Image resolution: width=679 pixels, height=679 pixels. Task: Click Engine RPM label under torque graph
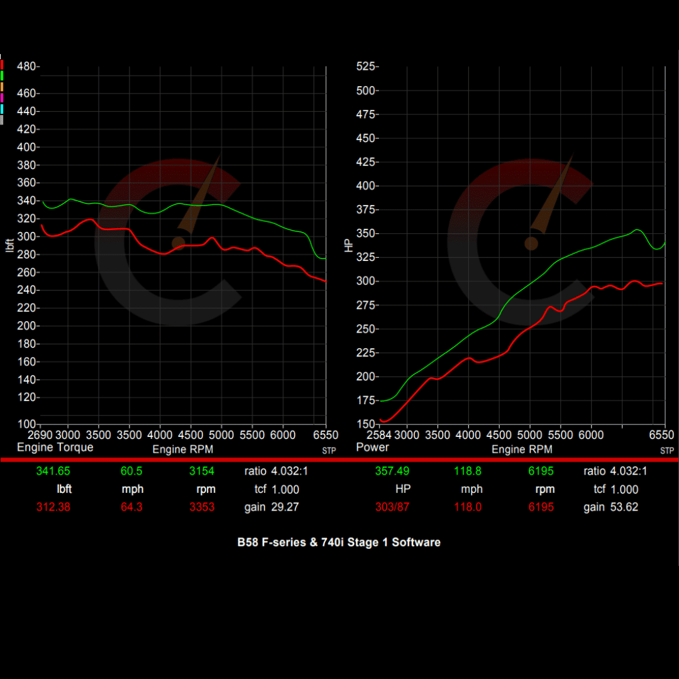point(182,450)
